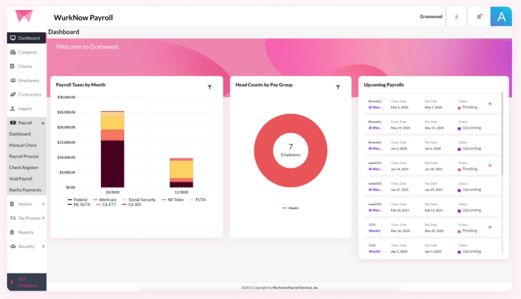The width and height of the screenshot is (521, 299).
Task: Open notifications bell icon
Action: tap(479, 16)
